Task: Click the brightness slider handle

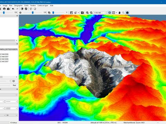Action: tap(33, 13)
